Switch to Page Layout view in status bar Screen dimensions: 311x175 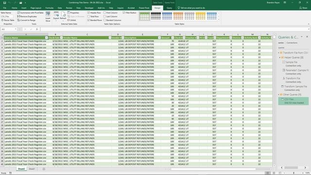[x=274, y=173]
